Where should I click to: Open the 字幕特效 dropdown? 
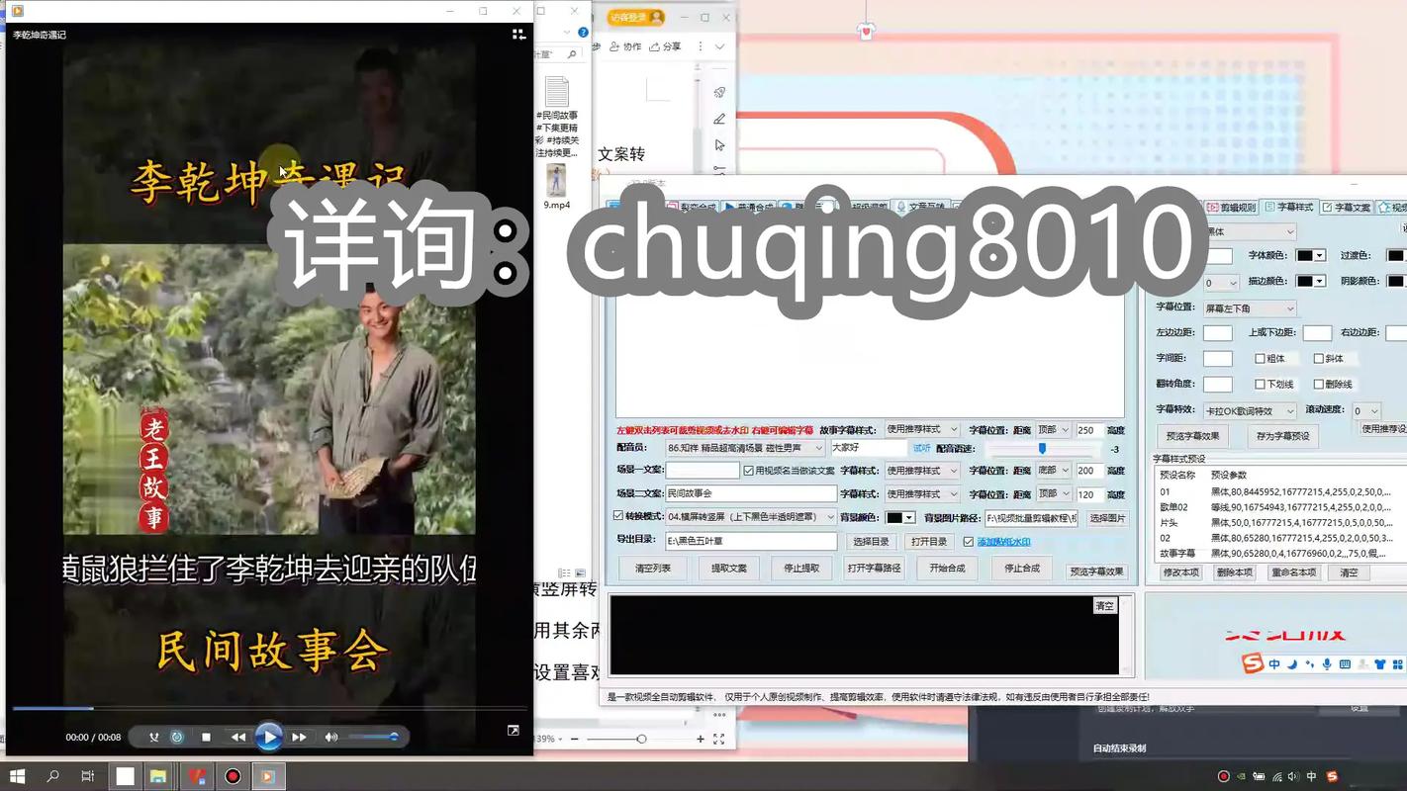(1249, 410)
